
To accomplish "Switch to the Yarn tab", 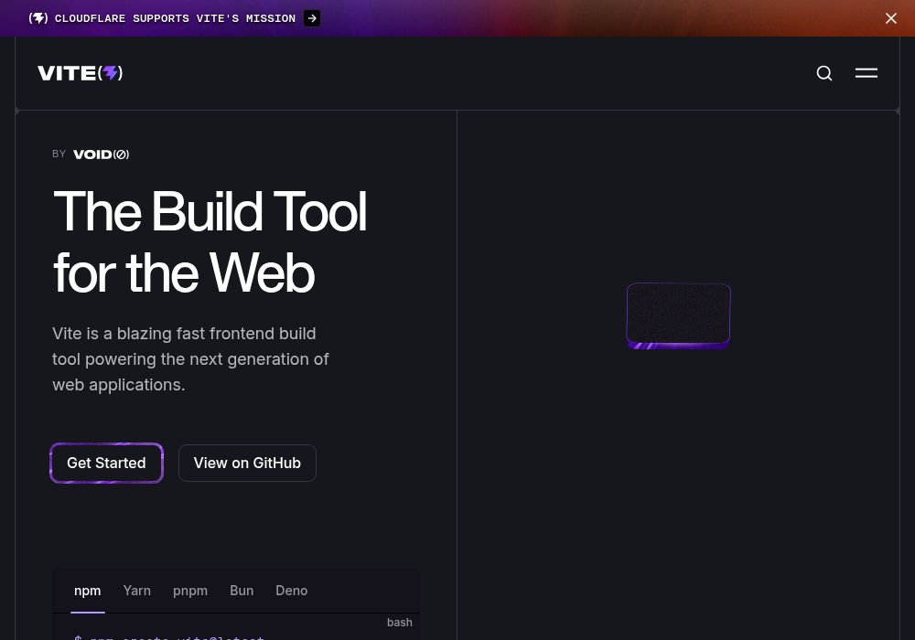I will click(137, 591).
